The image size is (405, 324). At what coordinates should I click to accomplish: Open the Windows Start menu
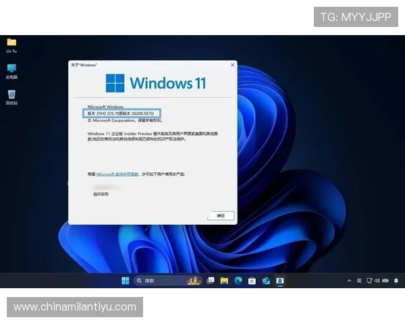coord(126,281)
